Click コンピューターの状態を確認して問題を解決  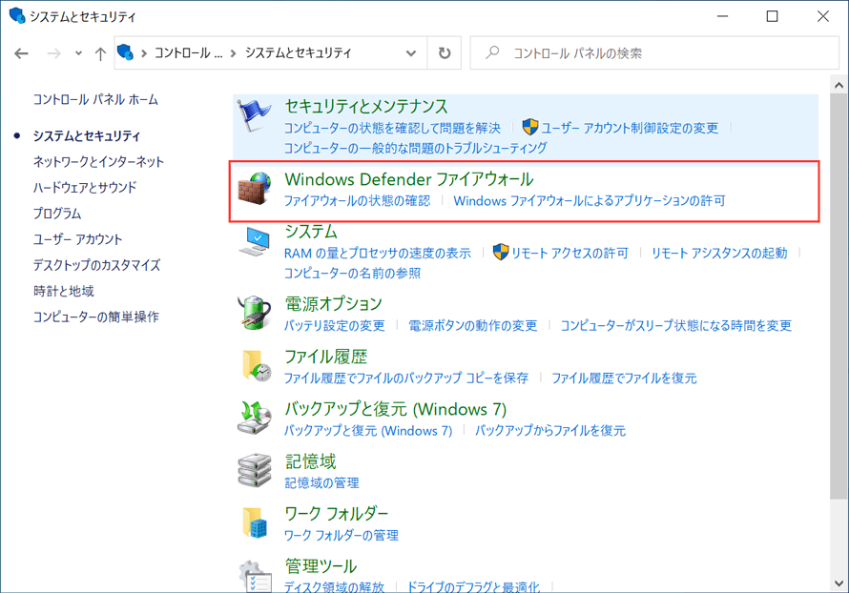point(393,128)
